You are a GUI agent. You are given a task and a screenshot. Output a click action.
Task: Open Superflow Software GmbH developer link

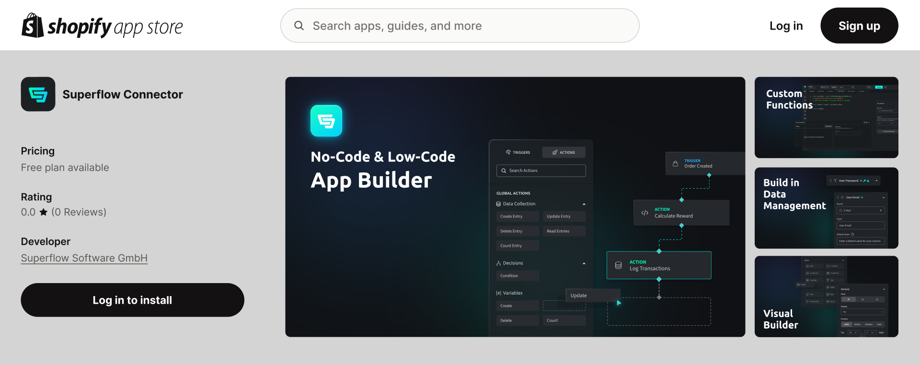84,258
